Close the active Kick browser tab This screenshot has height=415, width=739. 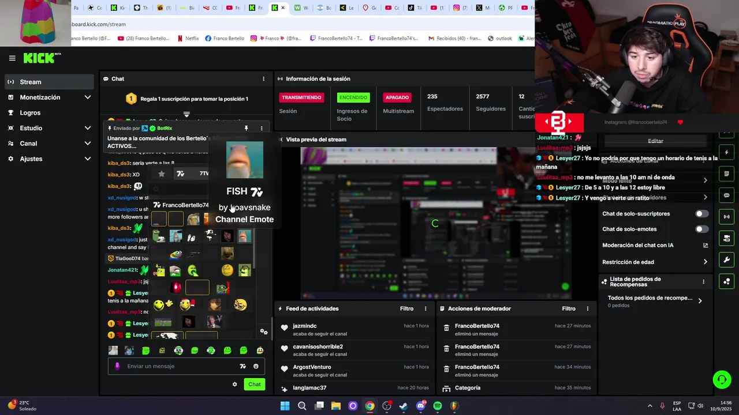[x=283, y=8]
